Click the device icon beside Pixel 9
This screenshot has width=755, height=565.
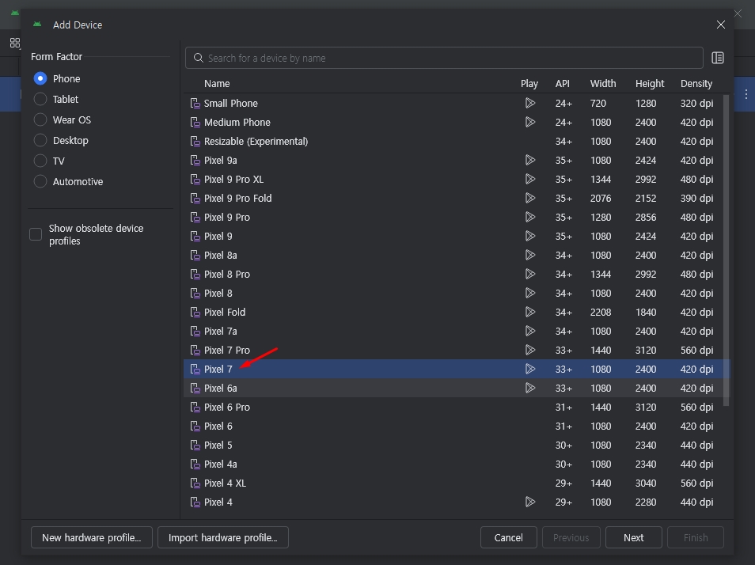[x=195, y=237]
